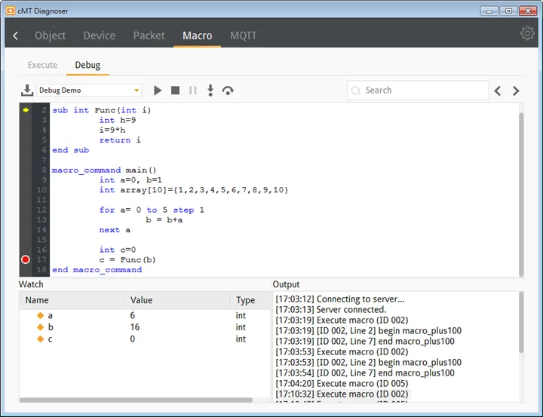The image size is (543, 417).
Task: Go to previous search result arrow
Action: click(498, 90)
